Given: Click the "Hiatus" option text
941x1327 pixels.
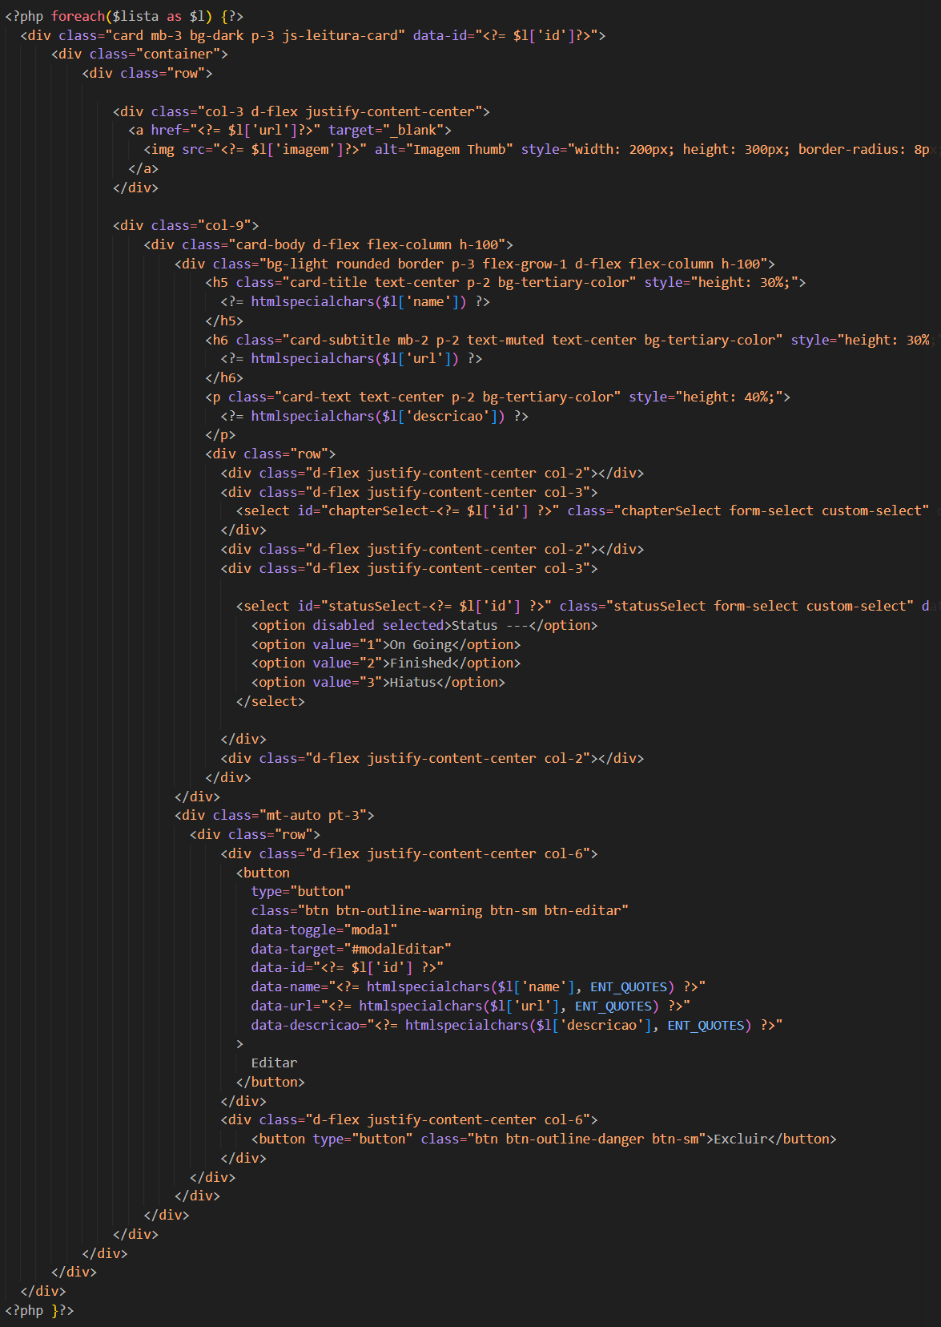Looking at the screenshot, I should click(413, 683).
